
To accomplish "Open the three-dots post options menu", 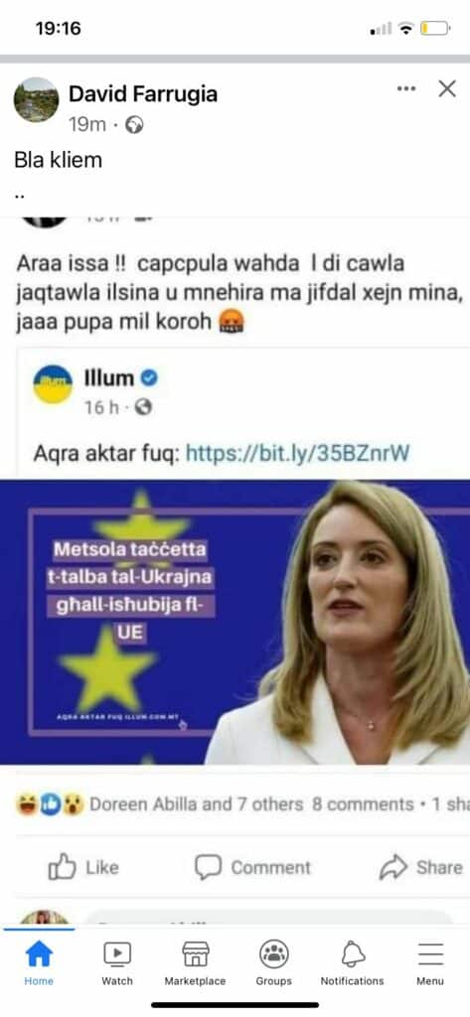I will [x=406, y=88].
